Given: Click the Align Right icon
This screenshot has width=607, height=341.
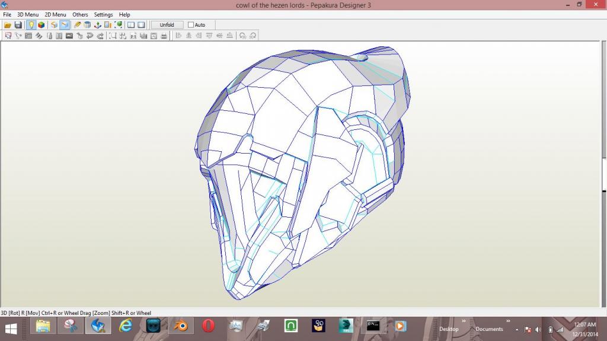Looking at the screenshot, I should pyautogui.click(x=199, y=36).
